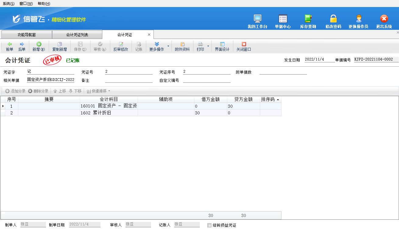Open 附件资料 attachments

182,47
